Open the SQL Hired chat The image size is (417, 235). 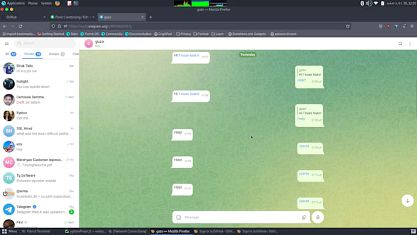coord(39,131)
